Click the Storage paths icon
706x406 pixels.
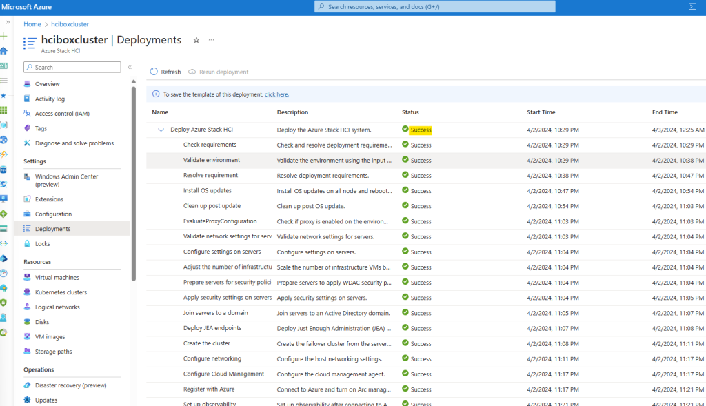click(27, 352)
